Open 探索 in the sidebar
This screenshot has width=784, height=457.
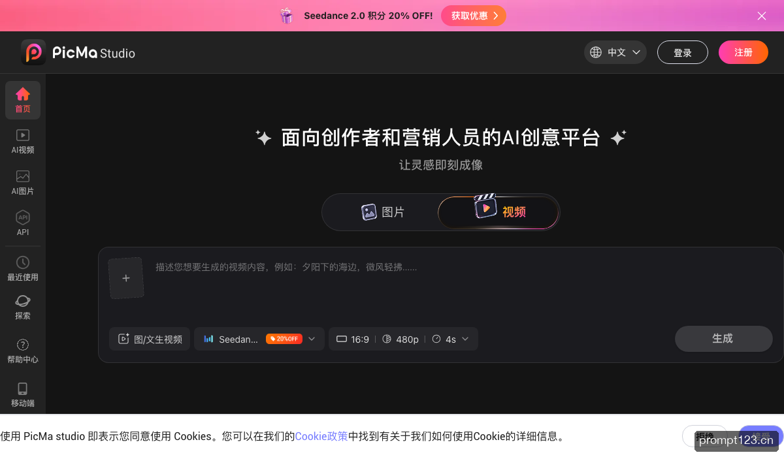click(x=23, y=307)
